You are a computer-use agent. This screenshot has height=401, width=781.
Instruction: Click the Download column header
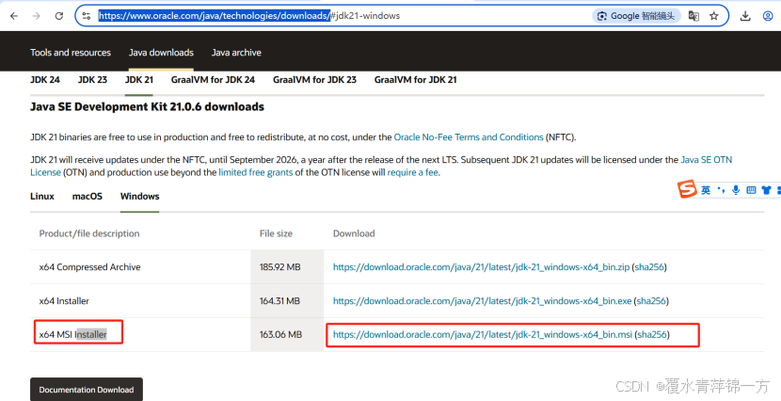354,233
